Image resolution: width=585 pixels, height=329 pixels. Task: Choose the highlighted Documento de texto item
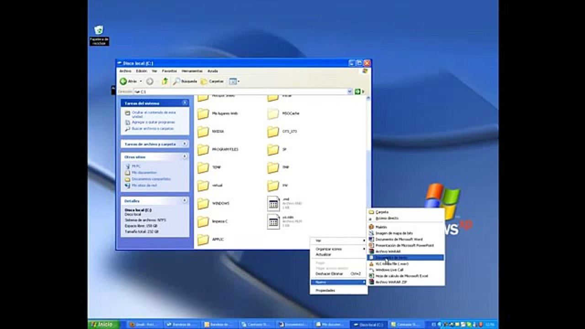pyautogui.click(x=406, y=258)
